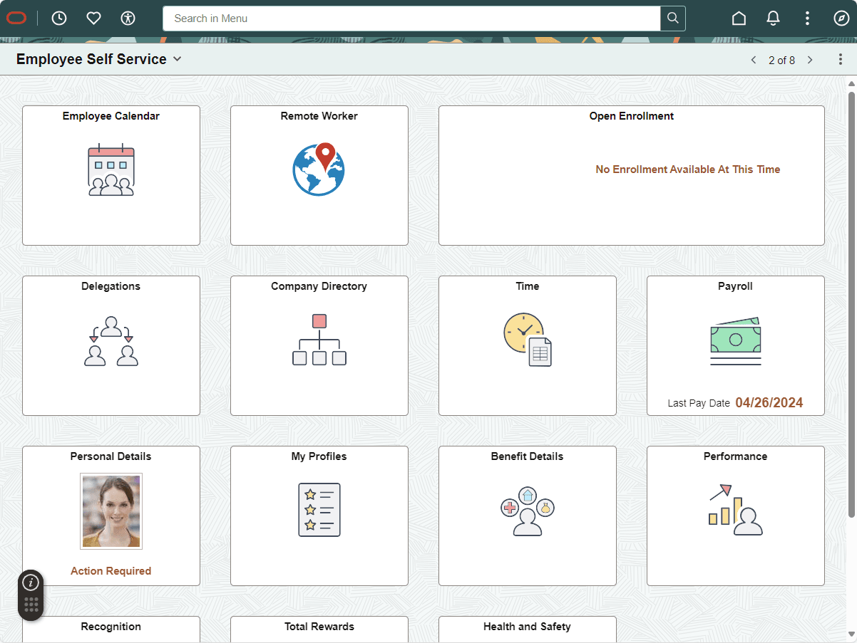The image size is (857, 643).
Task: Go to the next homepage with right chevron
Action: point(811,60)
